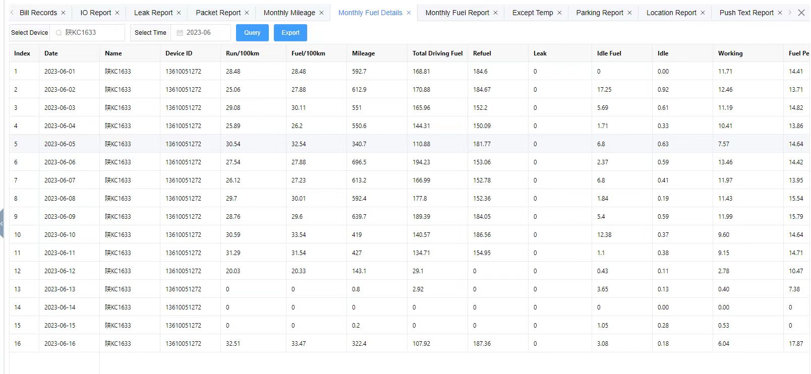
Task: Open the Select Device dropdown
Action: pos(87,33)
